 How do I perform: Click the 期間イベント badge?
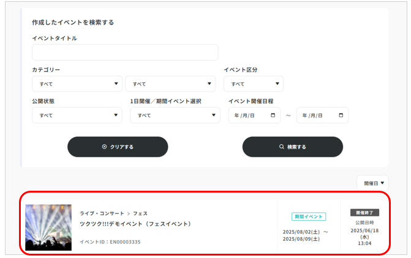tap(308, 216)
